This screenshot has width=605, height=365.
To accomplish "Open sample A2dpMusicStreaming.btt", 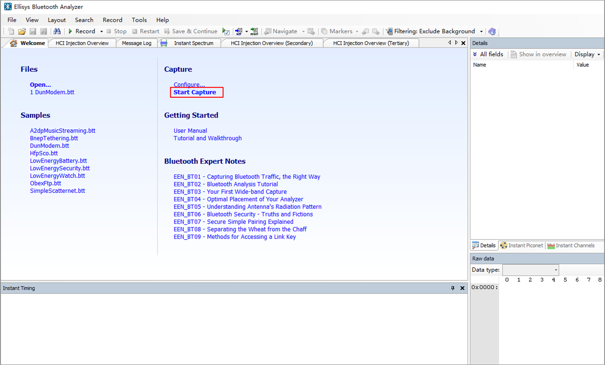I will point(63,130).
